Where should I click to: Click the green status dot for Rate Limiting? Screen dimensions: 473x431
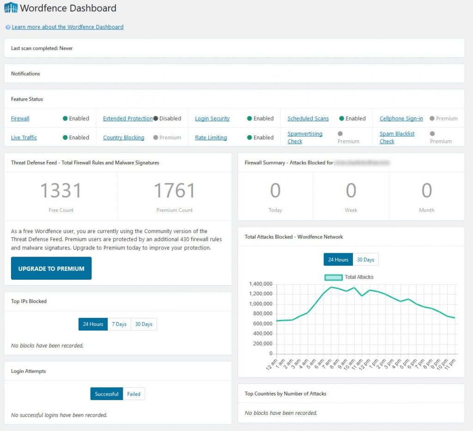[x=249, y=138]
